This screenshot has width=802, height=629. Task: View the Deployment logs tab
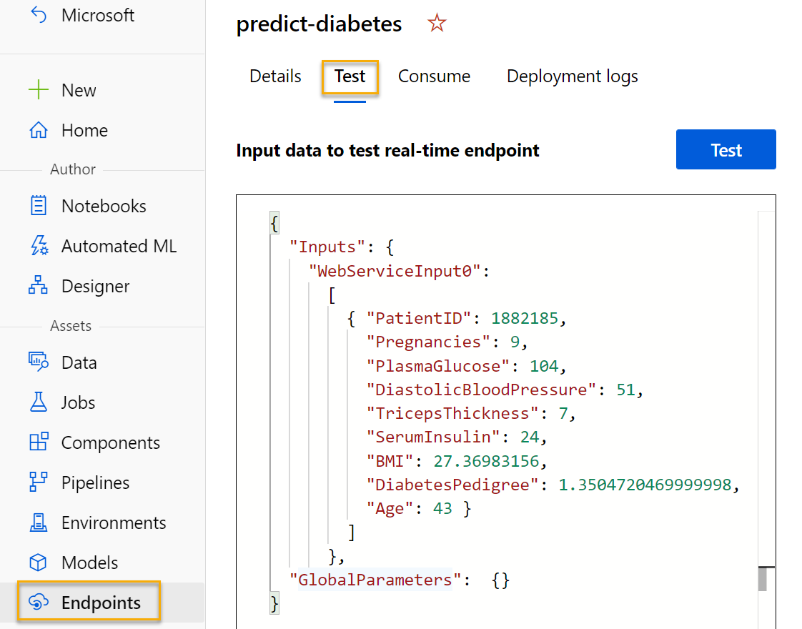[572, 76]
